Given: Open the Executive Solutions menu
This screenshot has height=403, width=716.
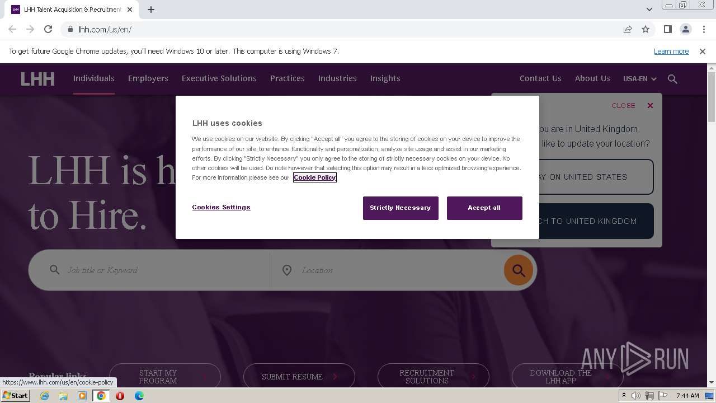Looking at the screenshot, I should pyautogui.click(x=219, y=78).
